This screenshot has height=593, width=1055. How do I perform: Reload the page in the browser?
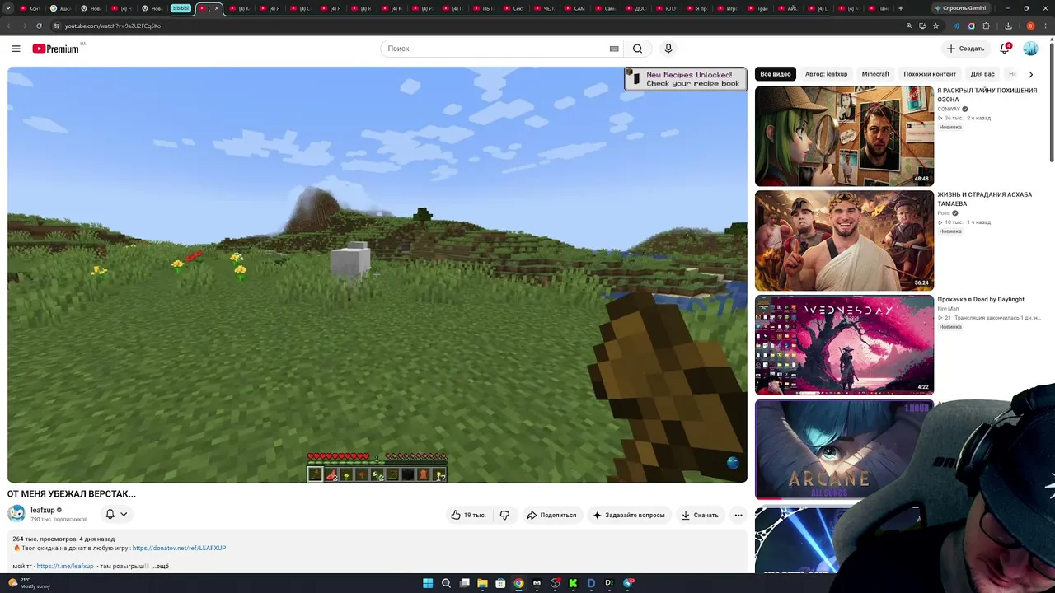click(x=39, y=26)
